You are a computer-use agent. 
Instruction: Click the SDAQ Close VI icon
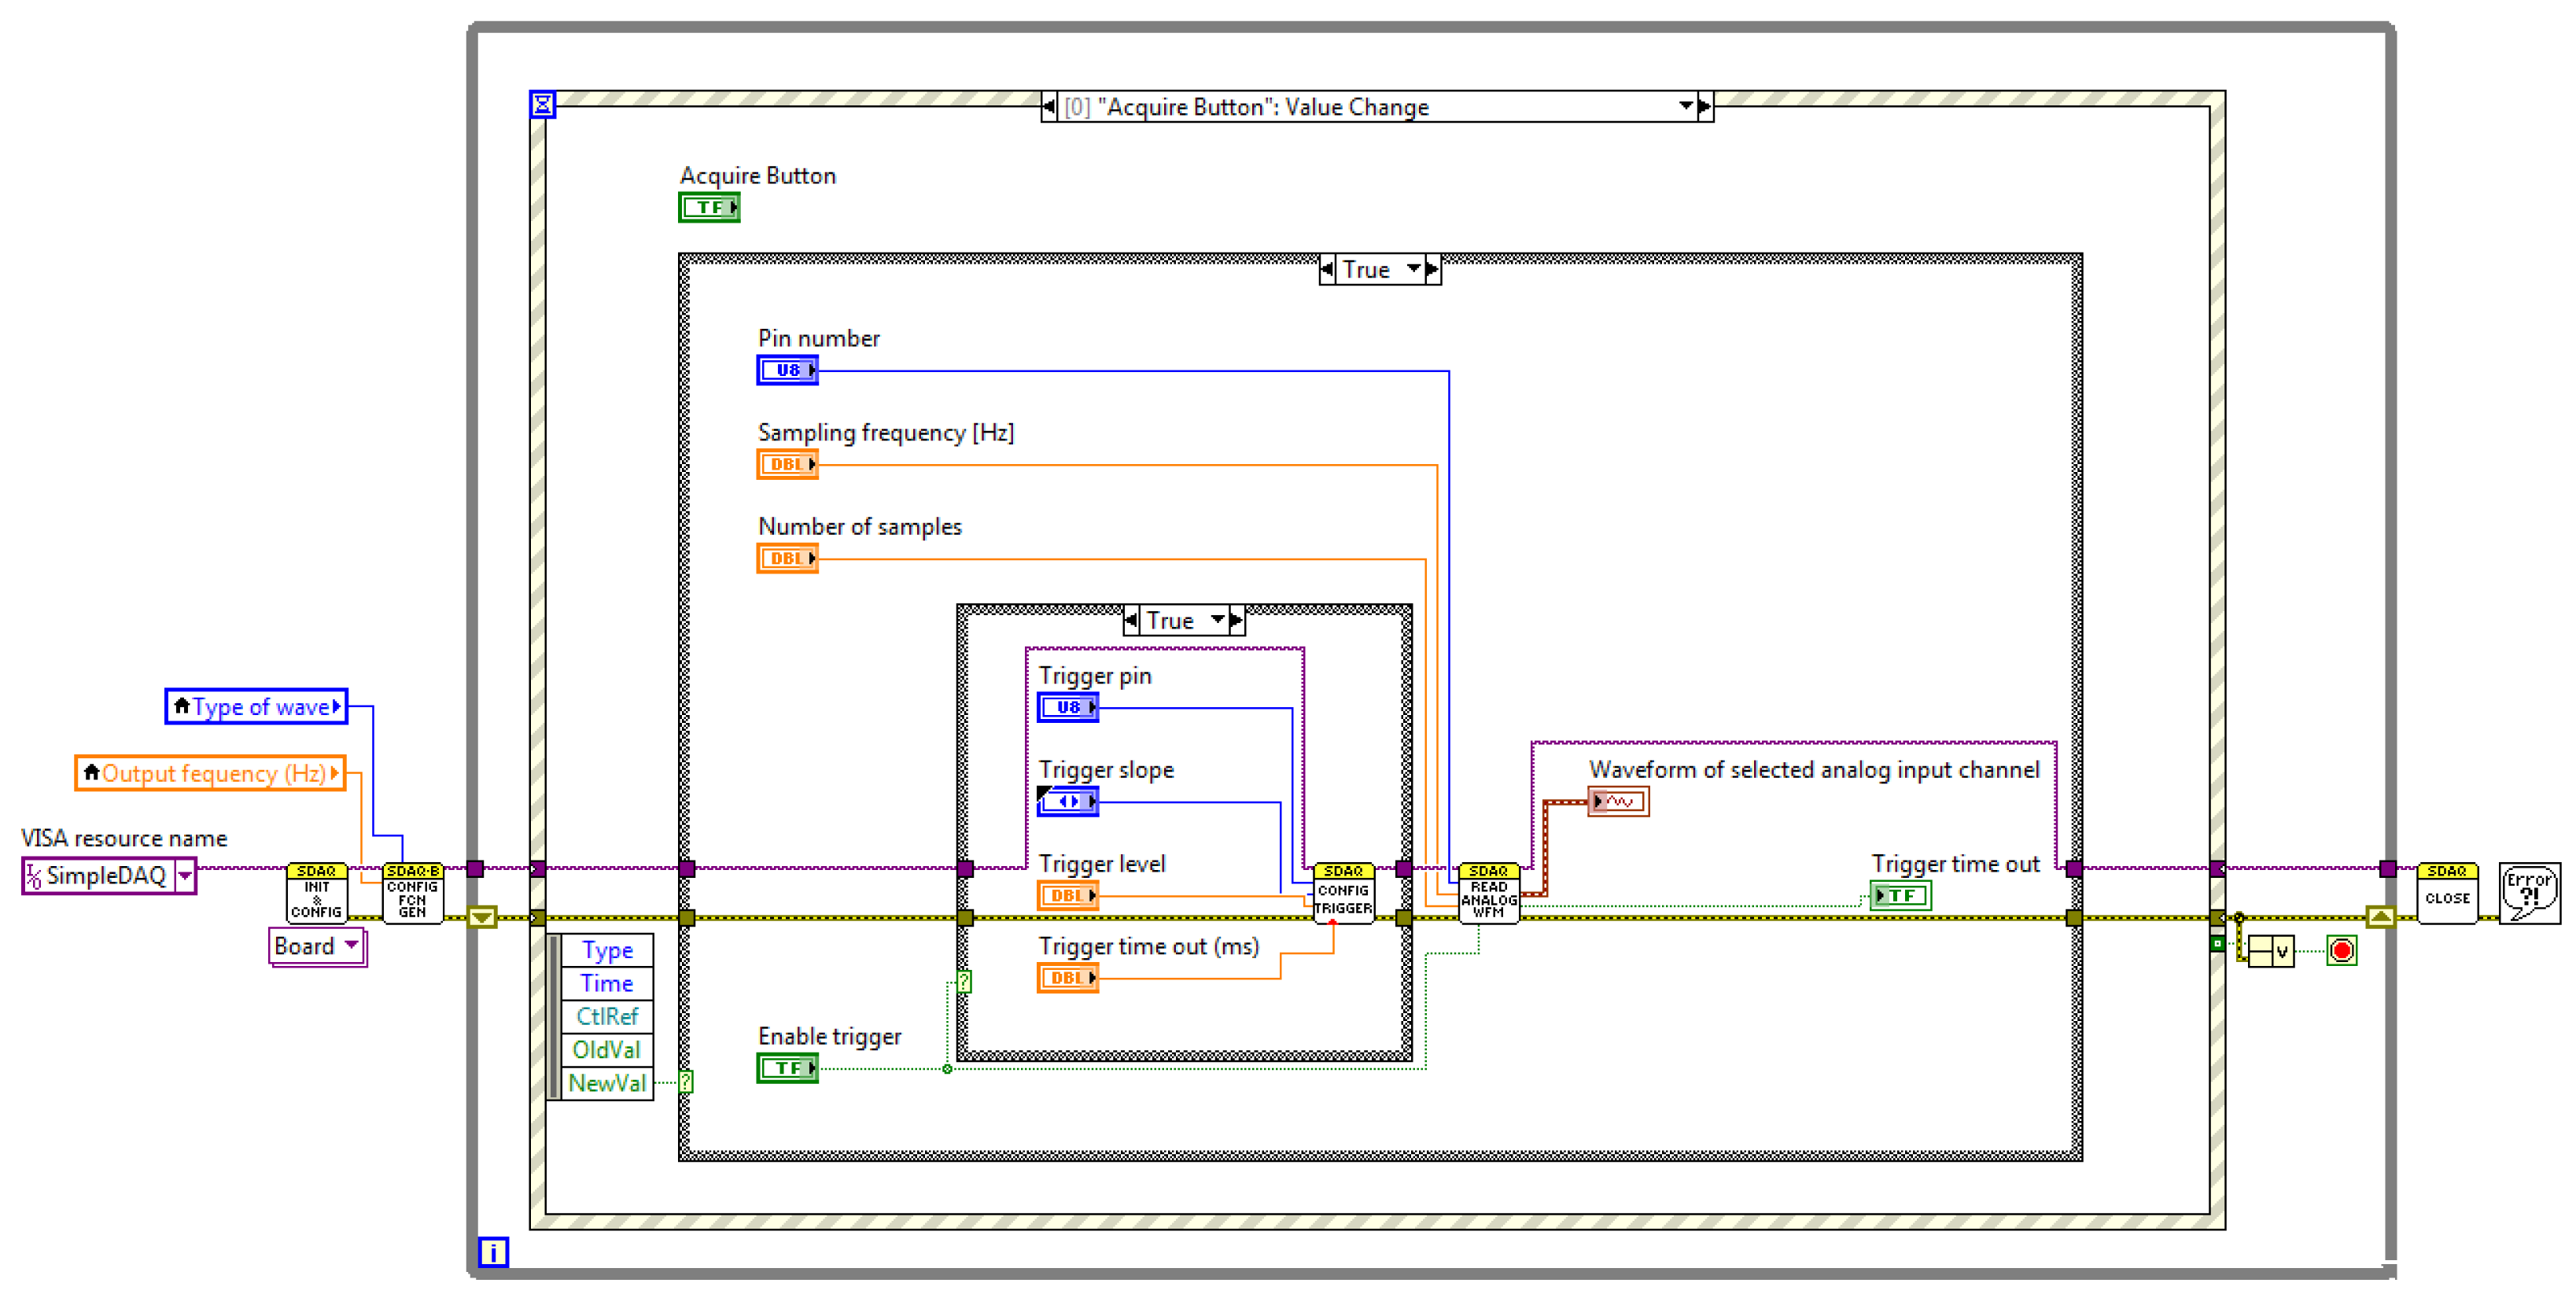click(2446, 893)
